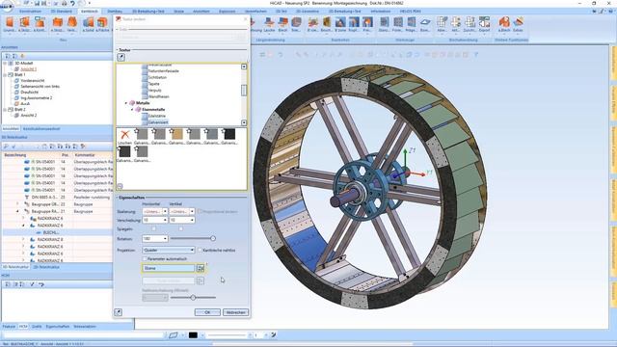Select Seitenansicht von links view
This screenshot has width=617, height=347.
coord(40,86)
